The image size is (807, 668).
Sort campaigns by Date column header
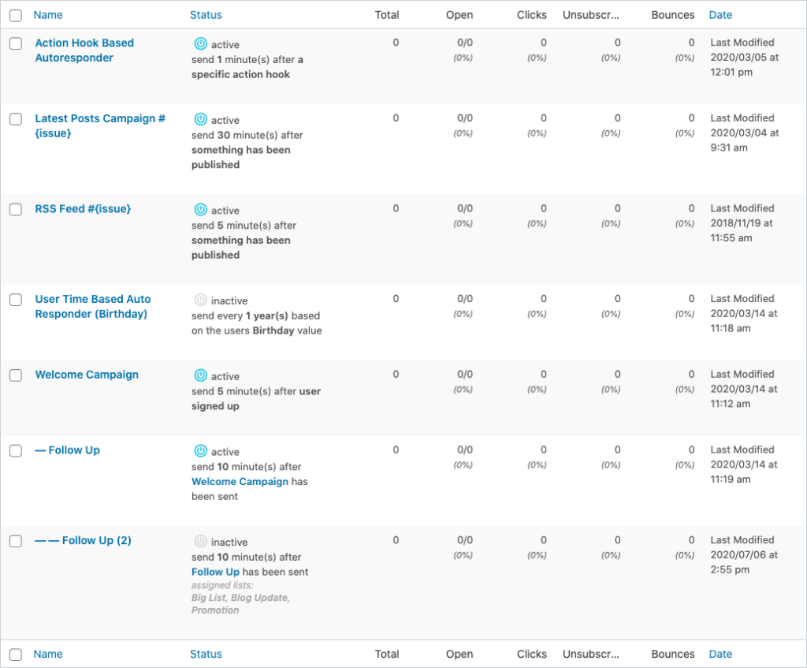720,15
